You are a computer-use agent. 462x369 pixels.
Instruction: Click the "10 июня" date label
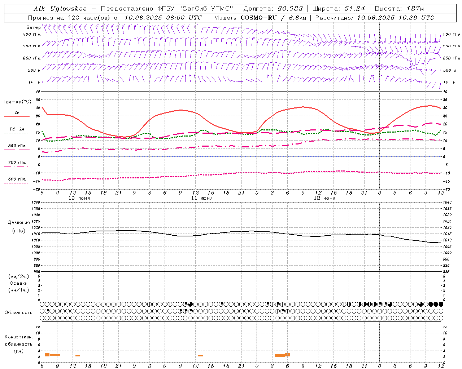[79, 198]
